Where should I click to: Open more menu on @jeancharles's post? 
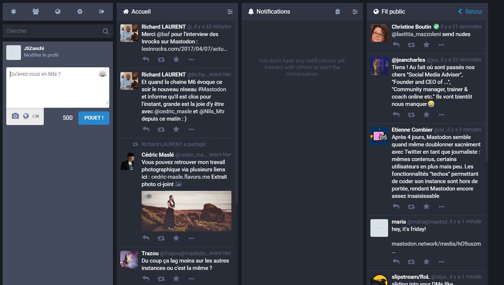(441, 114)
